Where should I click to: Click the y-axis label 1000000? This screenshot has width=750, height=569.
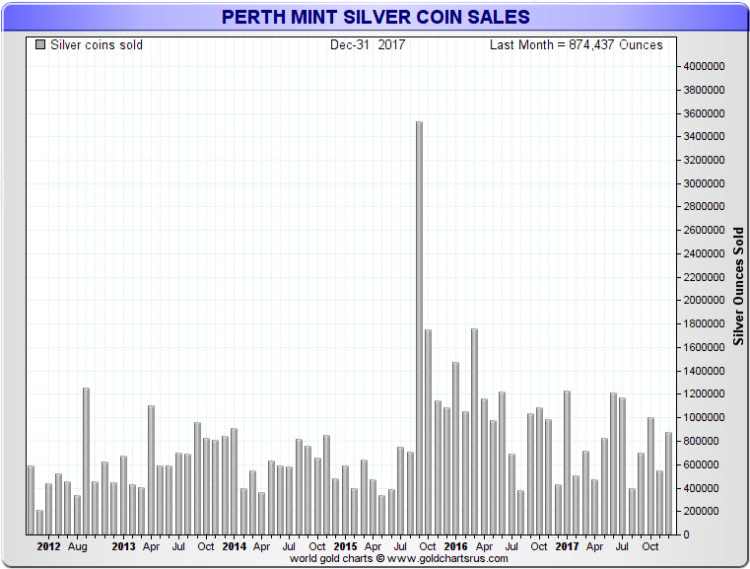pyautogui.click(x=704, y=417)
